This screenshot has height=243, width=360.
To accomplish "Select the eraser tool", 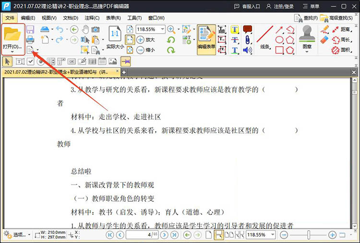I will [324, 39].
